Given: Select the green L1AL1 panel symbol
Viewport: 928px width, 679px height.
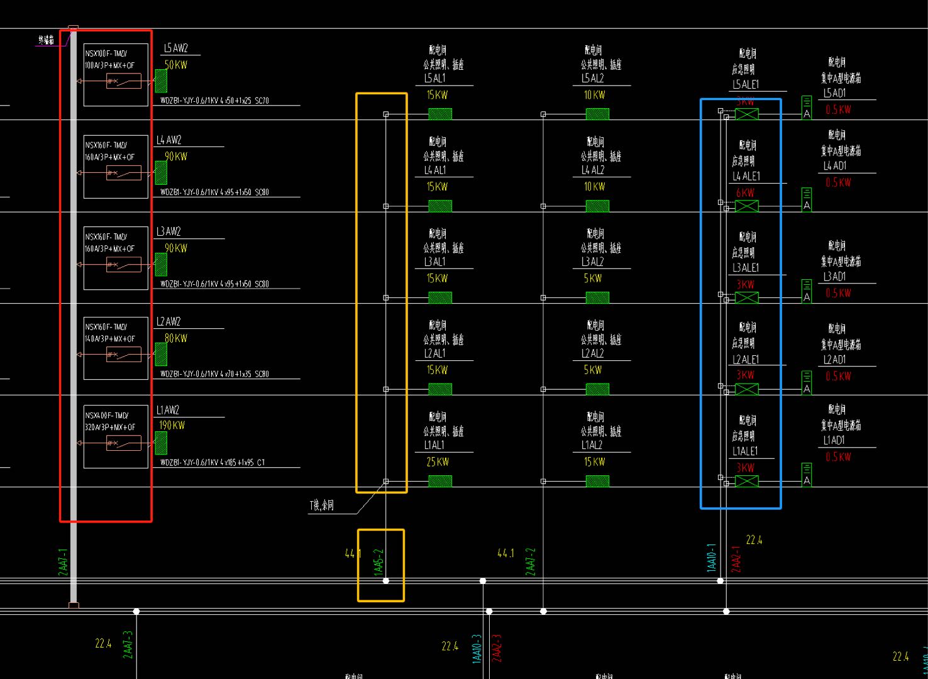Looking at the screenshot, I should 440,481.
